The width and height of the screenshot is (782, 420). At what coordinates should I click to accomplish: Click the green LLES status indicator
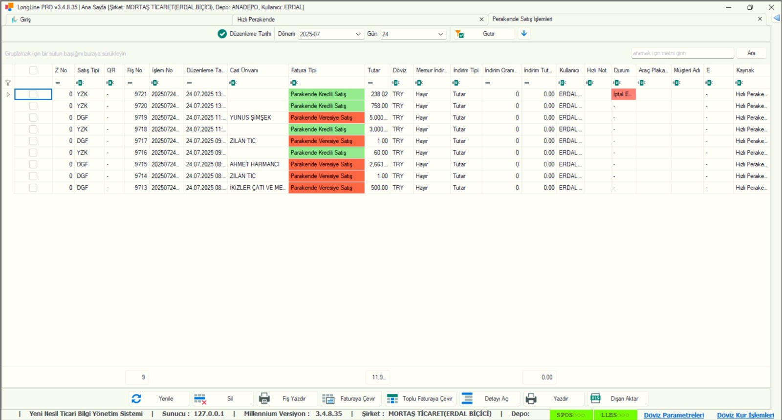point(615,415)
